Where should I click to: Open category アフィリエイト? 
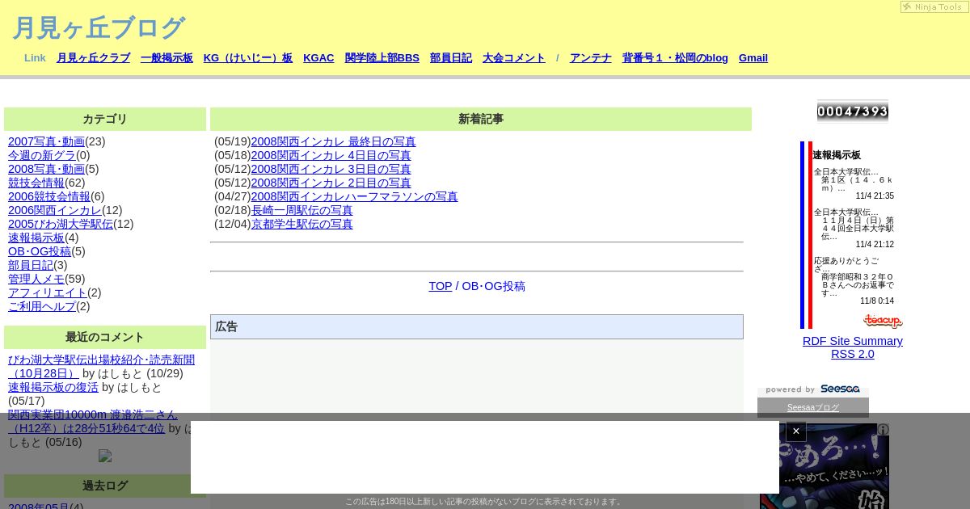point(48,292)
